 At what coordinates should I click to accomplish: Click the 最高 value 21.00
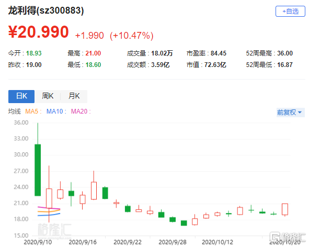pyautogui.click(x=93, y=53)
